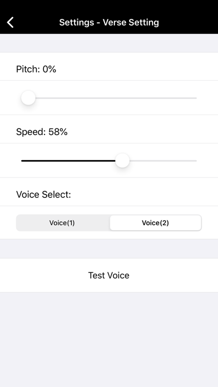The image size is (218, 387).
Task: Click the "Voice Select:" label
Action: tap(43, 195)
